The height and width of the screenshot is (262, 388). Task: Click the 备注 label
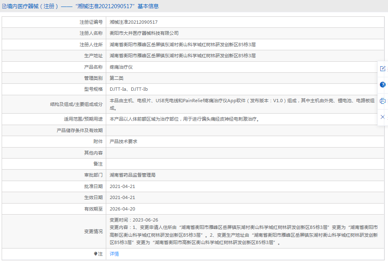point(98,164)
